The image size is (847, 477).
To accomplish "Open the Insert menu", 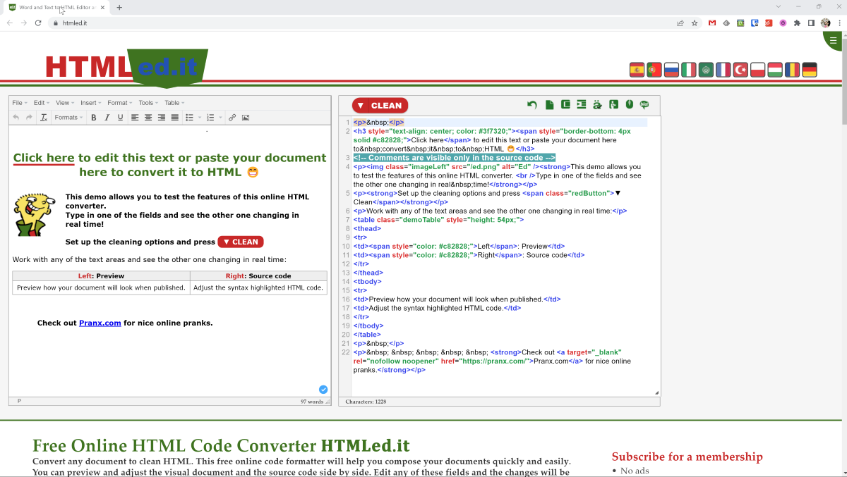I will click(90, 103).
